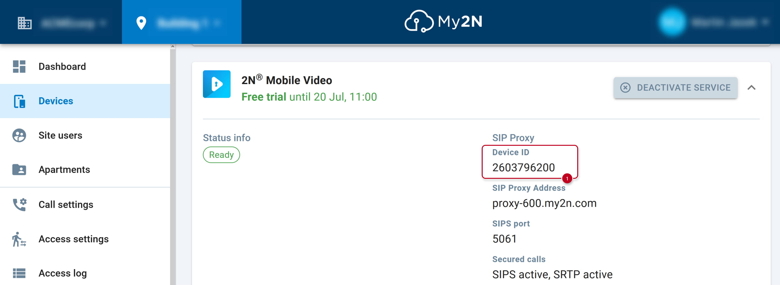This screenshot has width=780, height=285.
Task: Open the Site users people icon
Action: tap(19, 135)
